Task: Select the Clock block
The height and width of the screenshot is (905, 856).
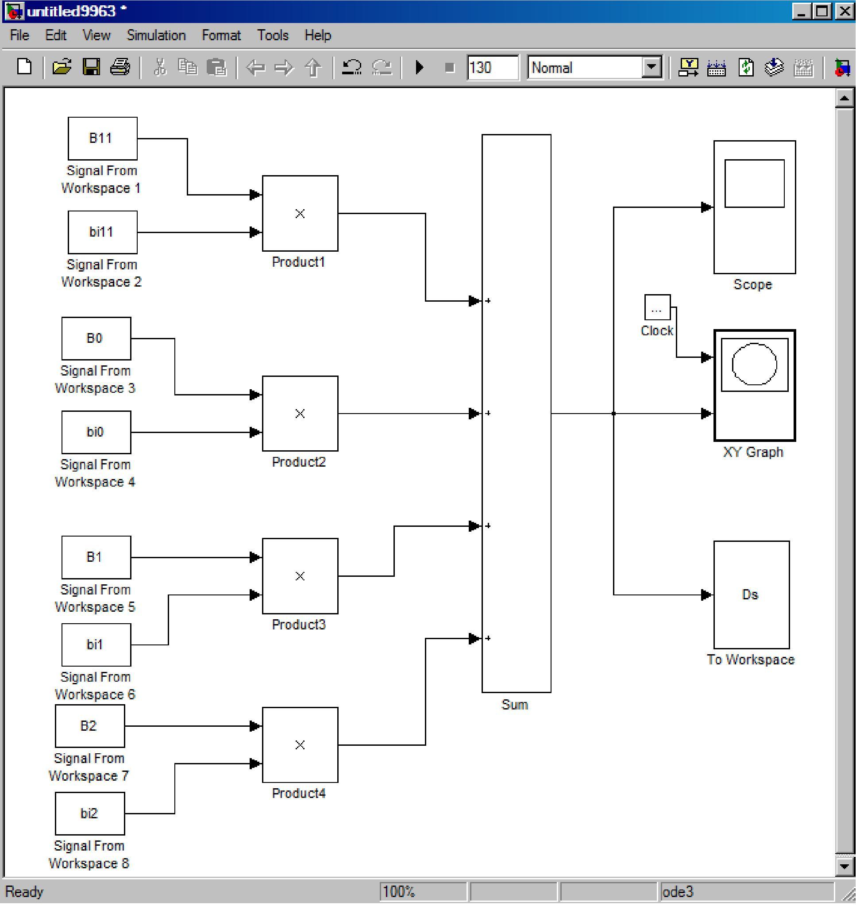Action: coord(657,308)
